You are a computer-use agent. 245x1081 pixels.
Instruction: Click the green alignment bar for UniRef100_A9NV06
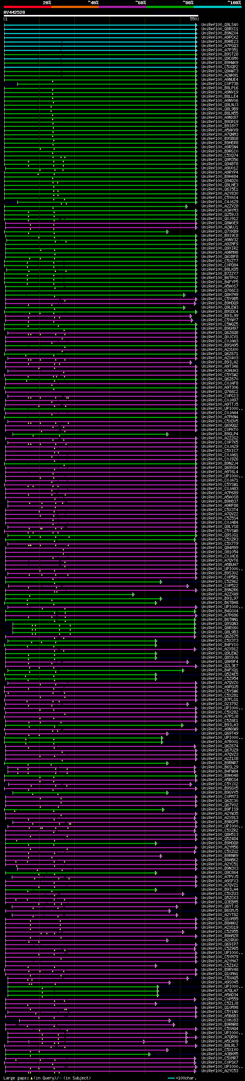[101, 101]
